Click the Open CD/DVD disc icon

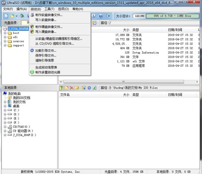(x=22, y=16)
